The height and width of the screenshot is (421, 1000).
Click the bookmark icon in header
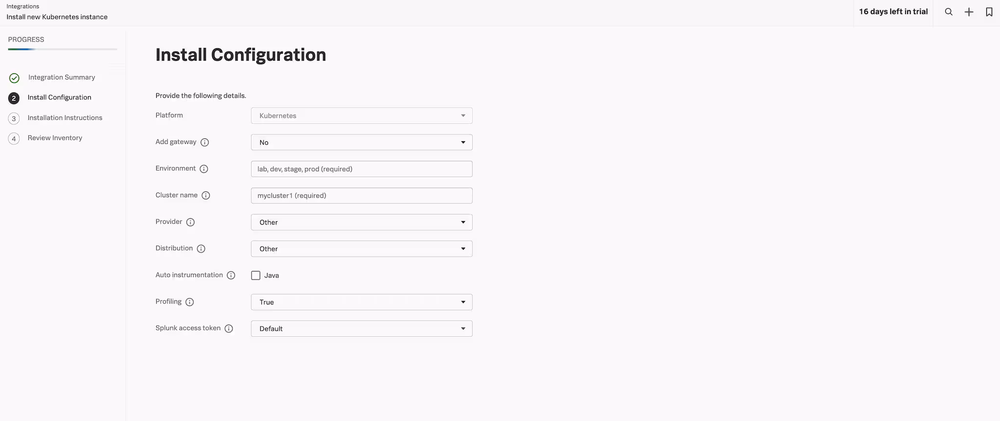989,12
